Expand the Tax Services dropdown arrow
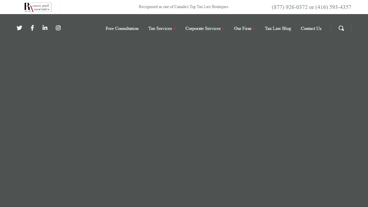Viewport: 368px width, 207px height. tap(175, 28)
